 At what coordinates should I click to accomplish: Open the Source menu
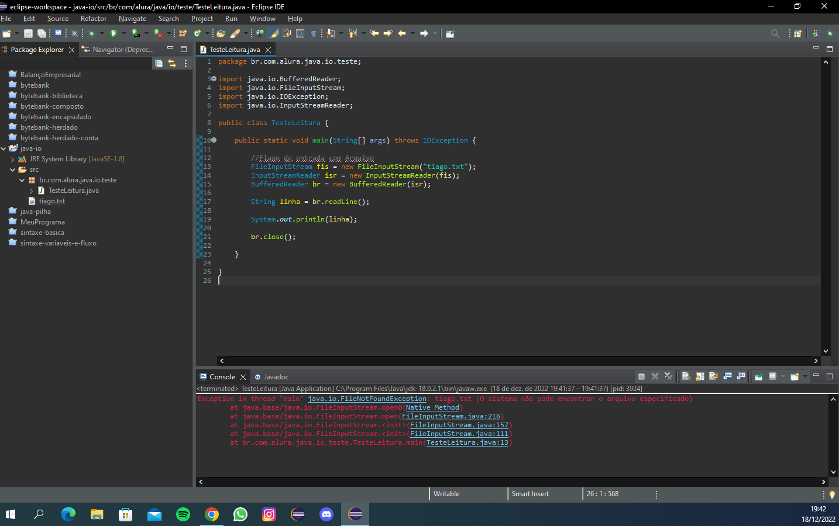click(58, 19)
